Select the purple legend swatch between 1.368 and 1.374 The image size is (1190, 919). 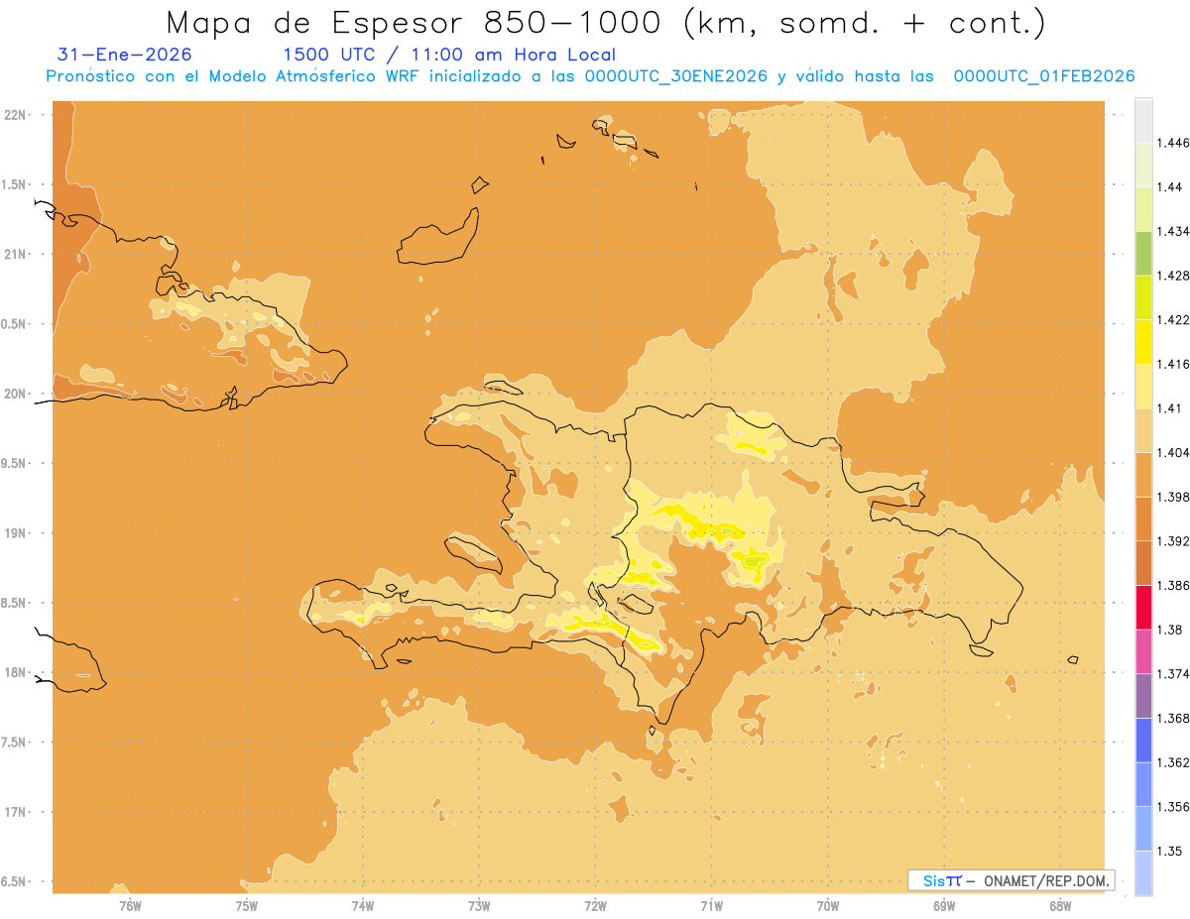(x=1143, y=695)
